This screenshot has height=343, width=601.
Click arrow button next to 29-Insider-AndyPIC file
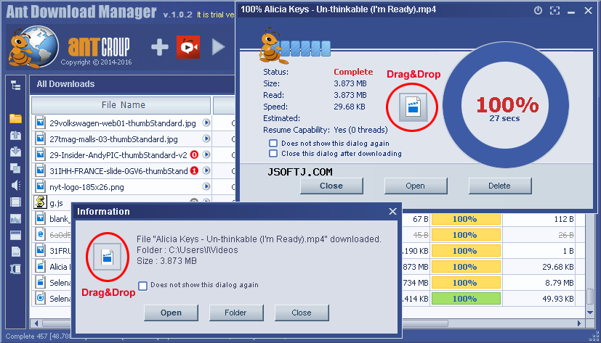point(206,154)
